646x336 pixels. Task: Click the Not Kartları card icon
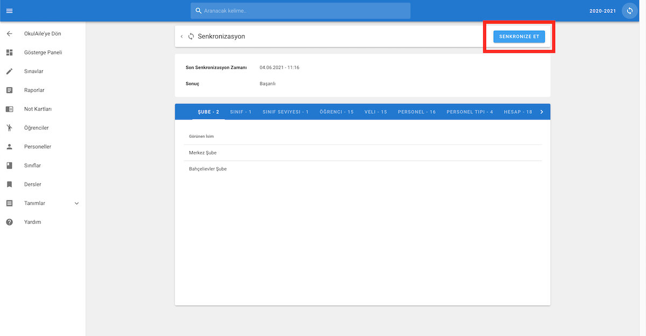9,109
